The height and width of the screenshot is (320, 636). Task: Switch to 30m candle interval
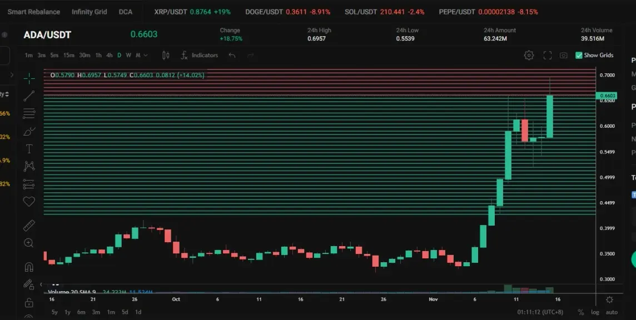point(85,55)
